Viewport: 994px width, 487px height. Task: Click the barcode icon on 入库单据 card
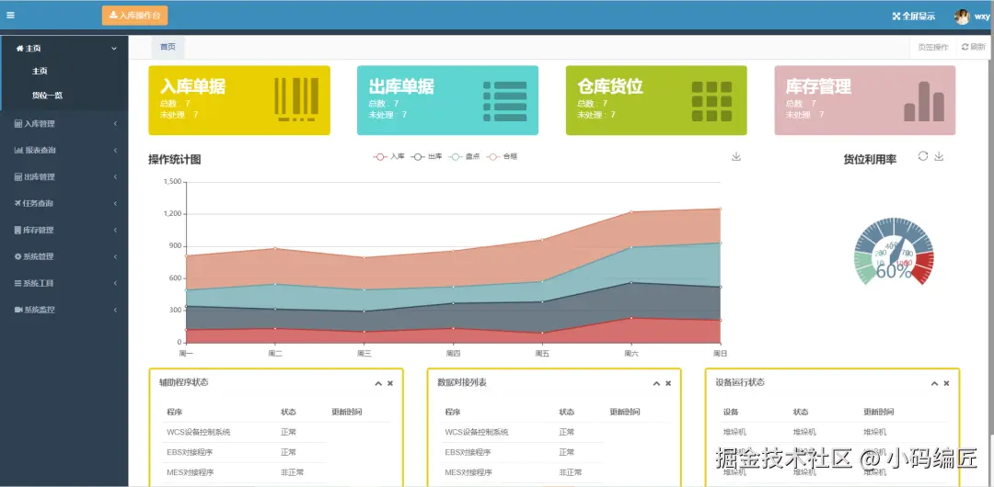[296, 99]
